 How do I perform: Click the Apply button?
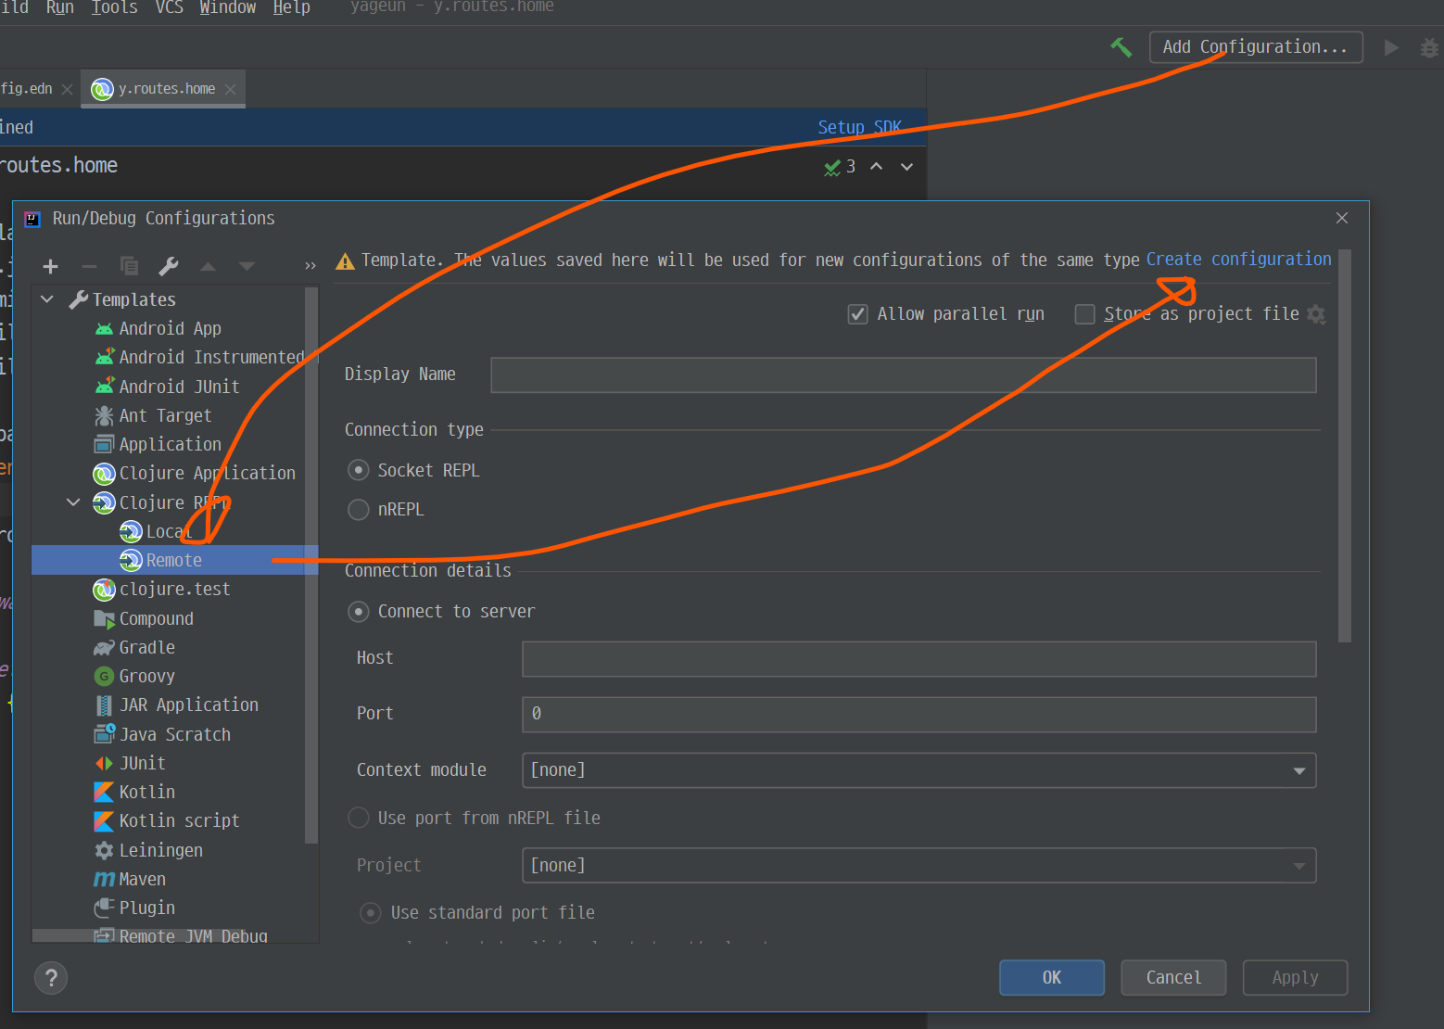click(1295, 977)
